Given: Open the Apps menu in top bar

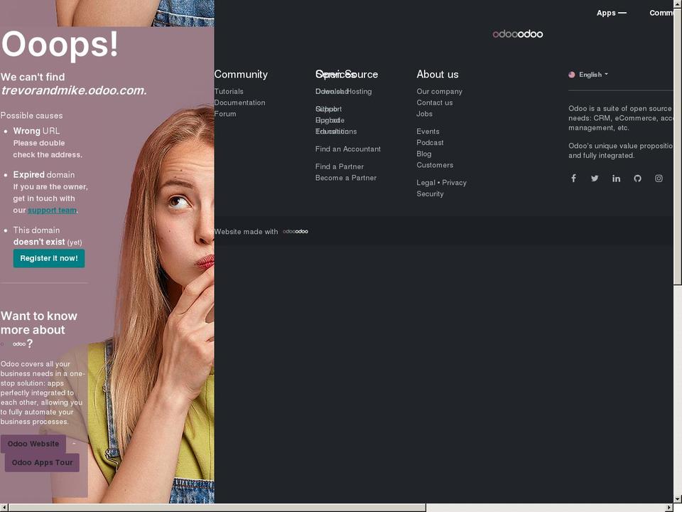Looking at the screenshot, I should click(x=611, y=13).
